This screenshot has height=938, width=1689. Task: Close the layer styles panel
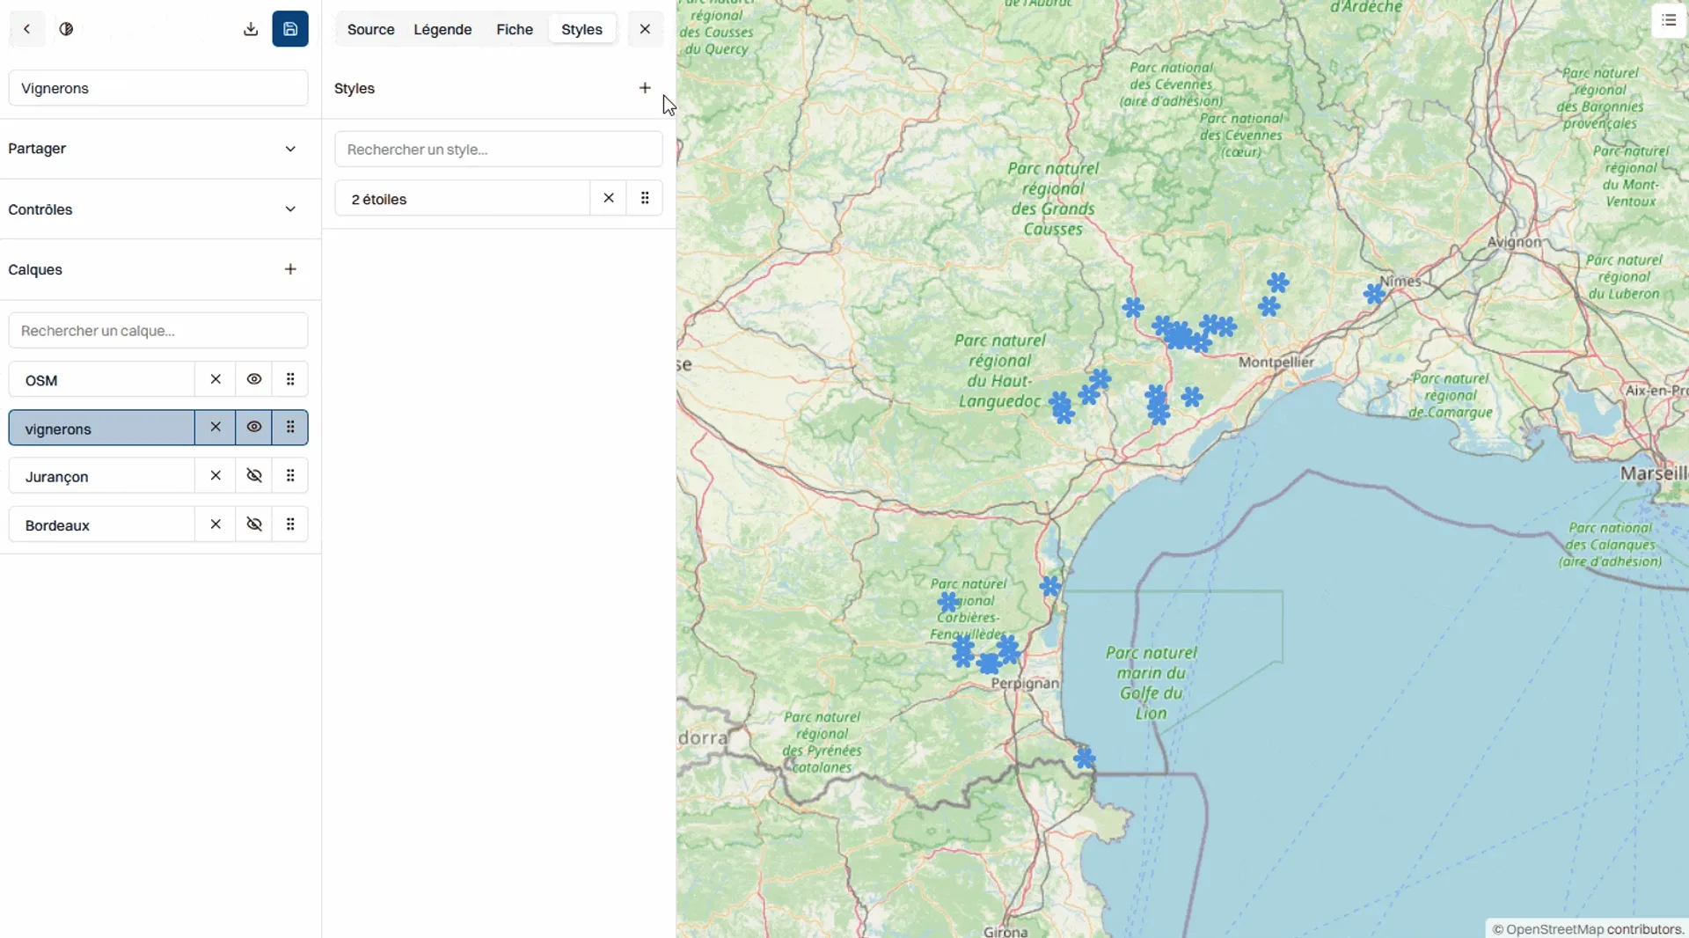(645, 29)
